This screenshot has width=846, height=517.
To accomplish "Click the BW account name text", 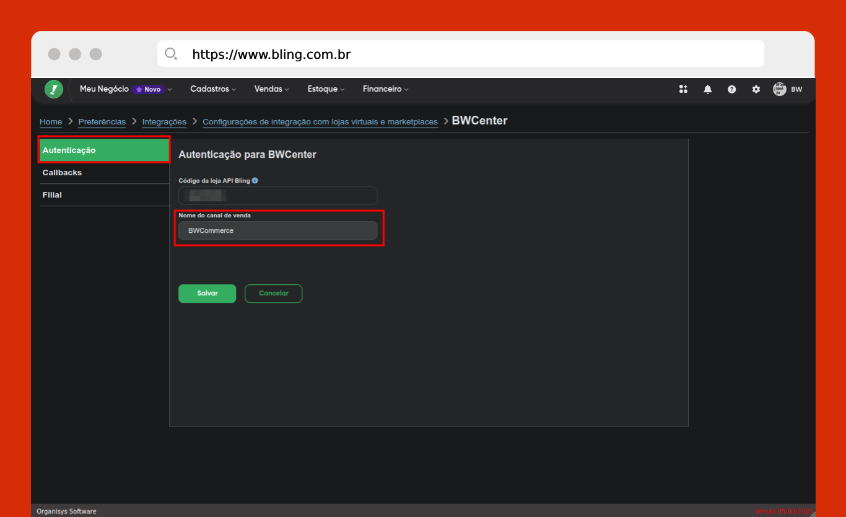I will coord(796,89).
